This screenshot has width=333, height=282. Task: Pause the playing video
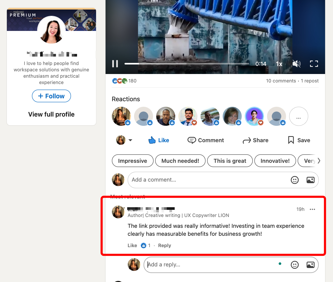115,64
